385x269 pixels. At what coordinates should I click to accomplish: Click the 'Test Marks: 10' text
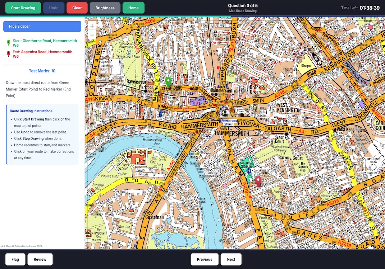(42, 71)
